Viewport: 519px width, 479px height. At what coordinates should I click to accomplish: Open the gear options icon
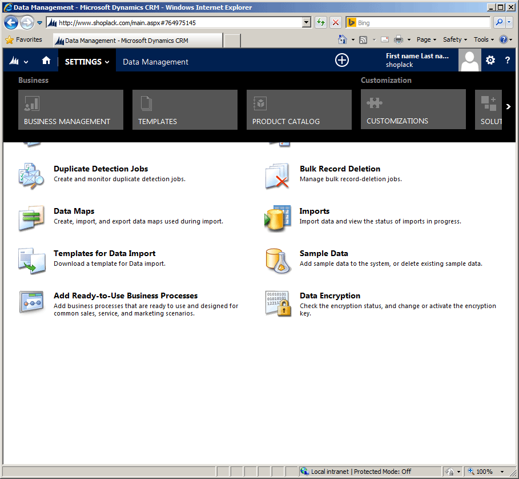(x=490, y=60)
